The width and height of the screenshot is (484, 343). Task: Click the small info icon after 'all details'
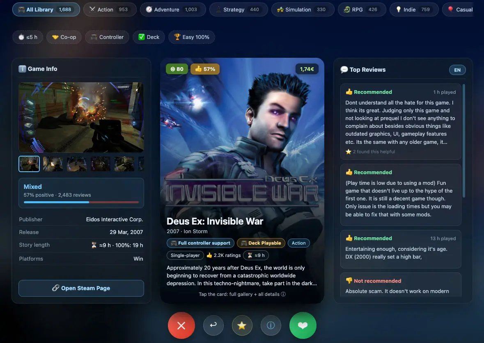pos(283,294)
